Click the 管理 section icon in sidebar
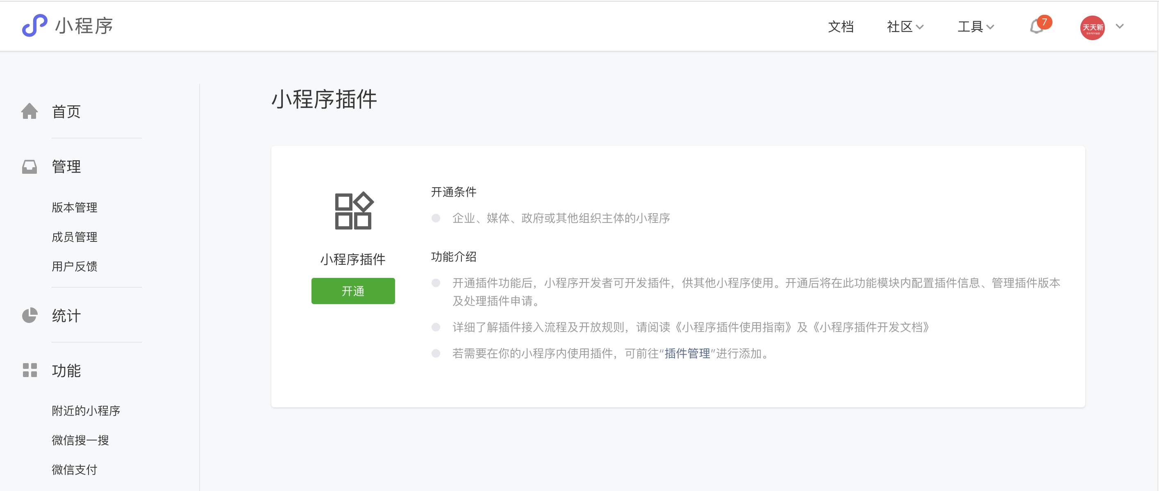1159x491 pixels. tap(30, 166)
